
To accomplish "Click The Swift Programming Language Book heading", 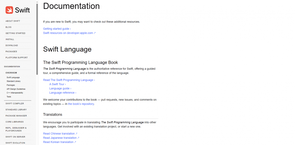I will pos(81,63).
